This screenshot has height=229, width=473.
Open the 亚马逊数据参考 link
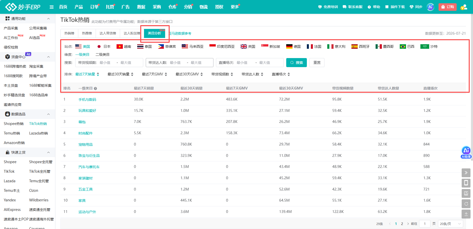pos(180,33)
